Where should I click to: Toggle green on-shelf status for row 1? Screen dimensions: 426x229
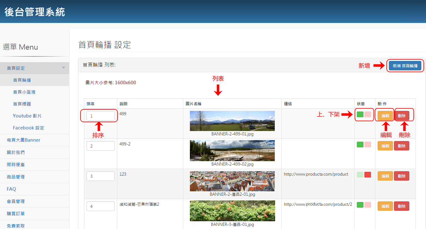tap(360, 114)
